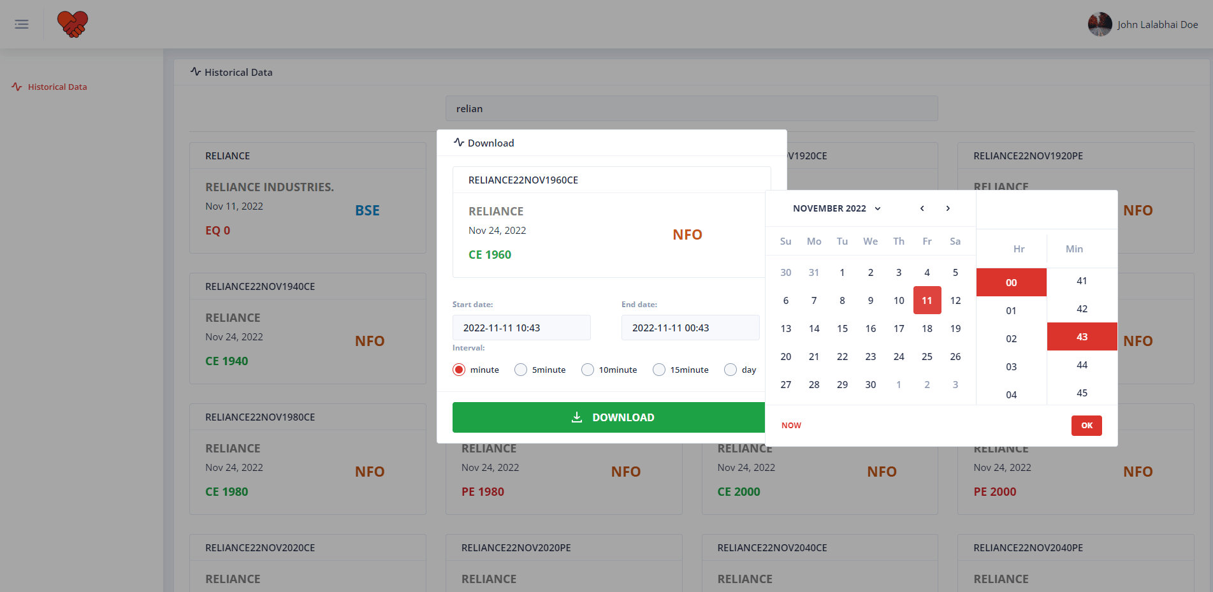Image resolution: width=1213 pixels, height=592 pixels.
Task: Select minute 43 in the time column
Action: [x=1081, y=336]
